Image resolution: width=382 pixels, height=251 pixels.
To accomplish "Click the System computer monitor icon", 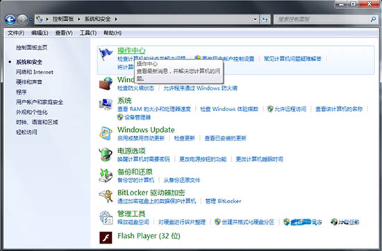I will pos(106,104).
